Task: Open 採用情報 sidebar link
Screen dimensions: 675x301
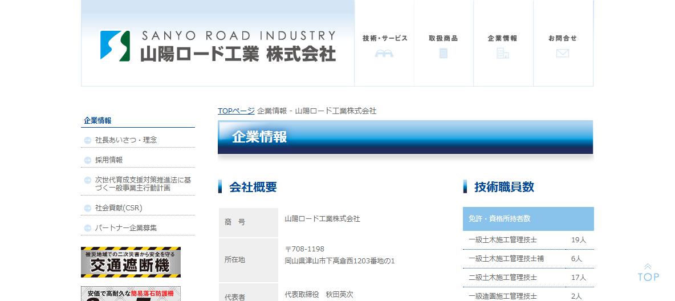Action: click(x=109, y=160)
